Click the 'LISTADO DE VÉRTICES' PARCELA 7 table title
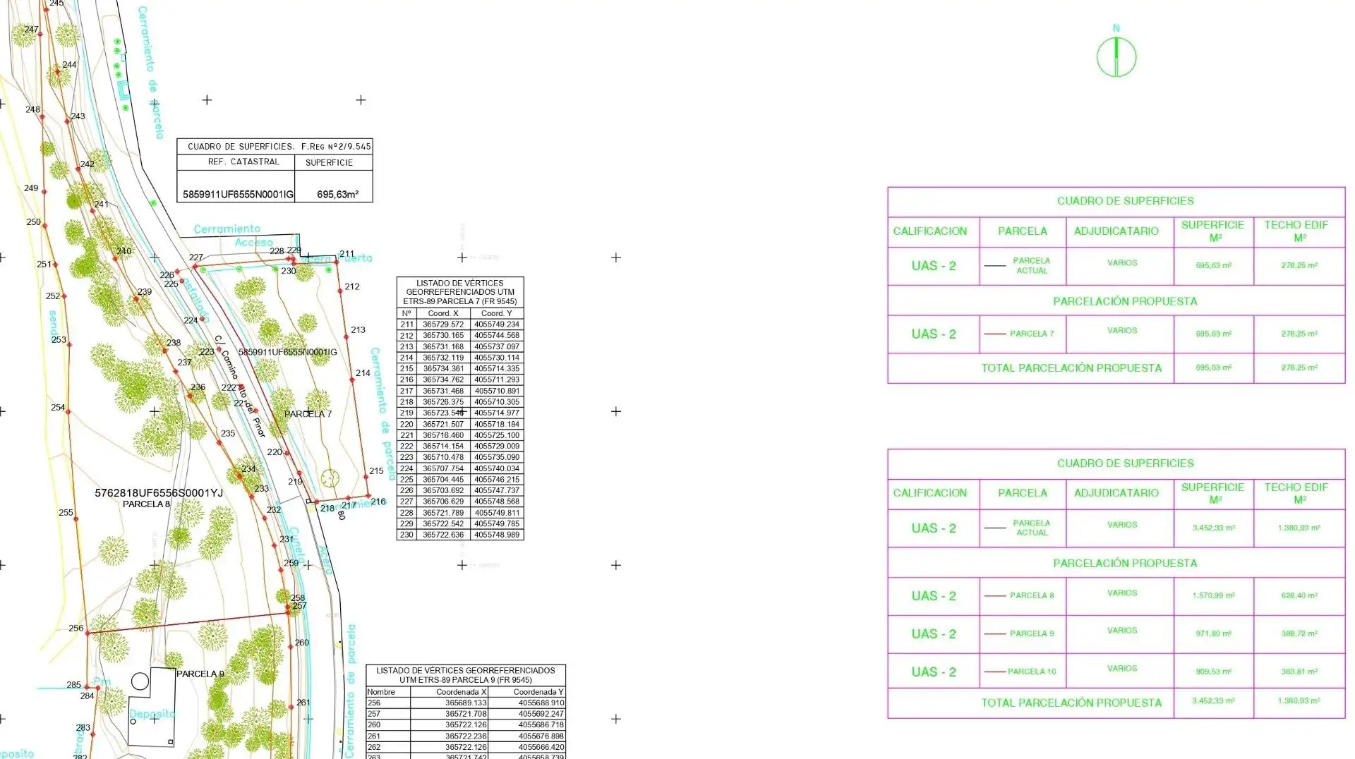 (460, 292)
